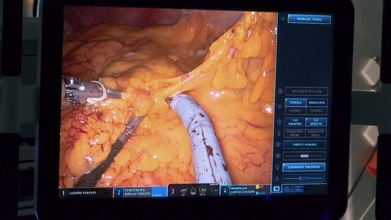Open the video settings tab icon
The image size is (391, 220).
277,189
